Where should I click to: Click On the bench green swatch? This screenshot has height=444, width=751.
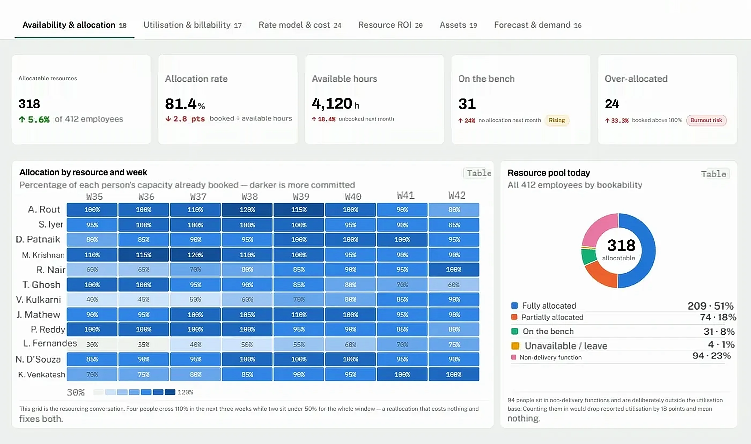point(514,331)
